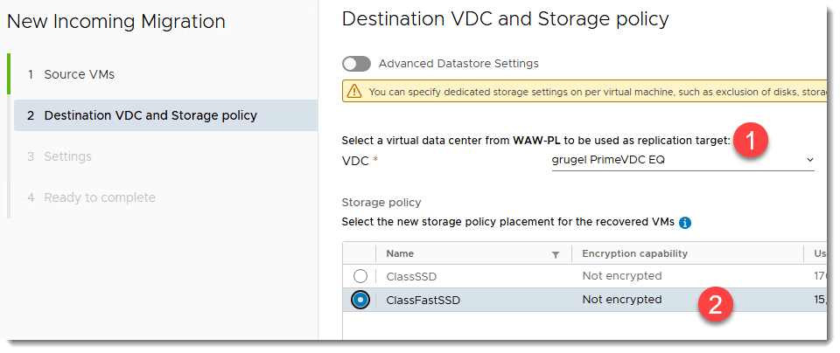Select the ClassSSD radio button
The image size is (840, 353).
pos(360,276)
